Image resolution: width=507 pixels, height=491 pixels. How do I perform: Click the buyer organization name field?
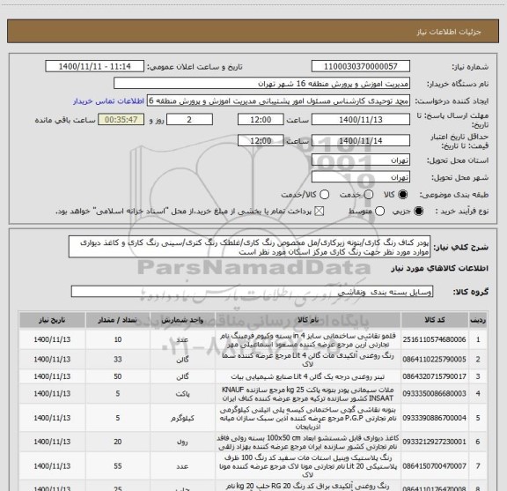[262, 84]
